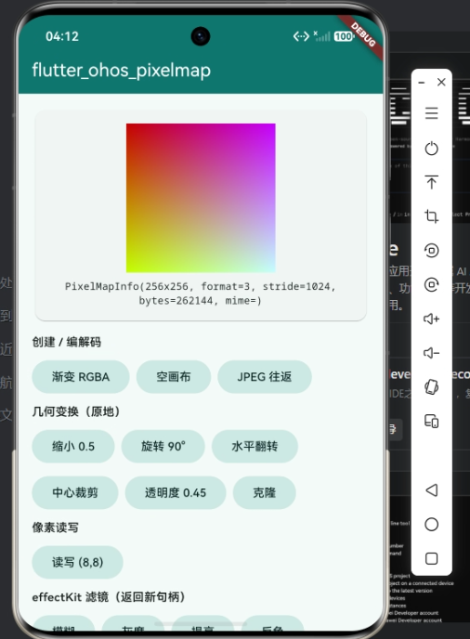Tap the 中心裁剪 button
This screenshot has width=470, height=639.
75,492
